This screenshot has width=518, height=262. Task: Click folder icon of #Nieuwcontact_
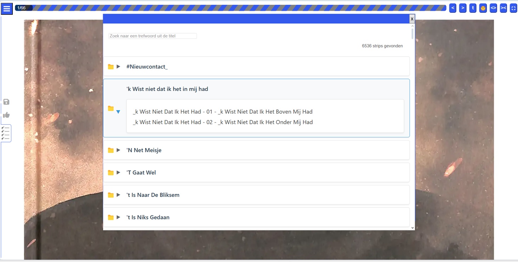pos(111,67)
